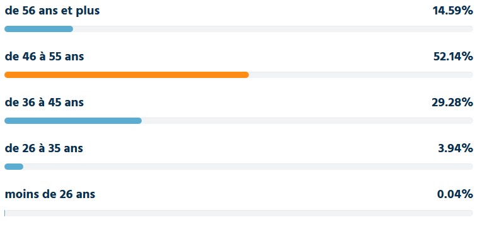Select the blue filled bar for 36 à 45 ans
The image size is (482, 227).
(73, 121)
